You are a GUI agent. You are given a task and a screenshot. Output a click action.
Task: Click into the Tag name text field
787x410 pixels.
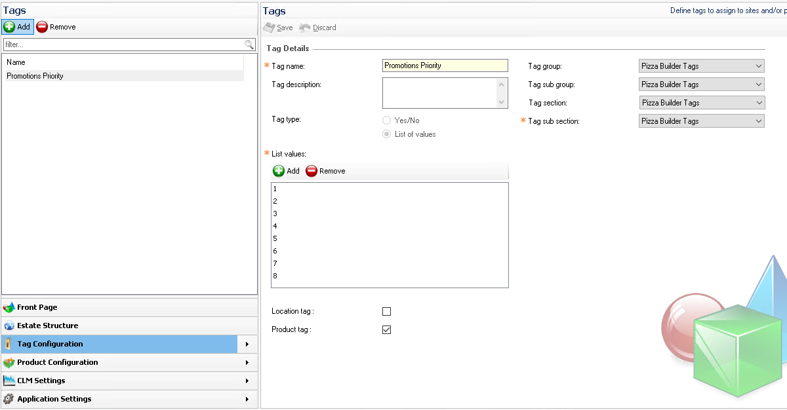pos(445,65)
